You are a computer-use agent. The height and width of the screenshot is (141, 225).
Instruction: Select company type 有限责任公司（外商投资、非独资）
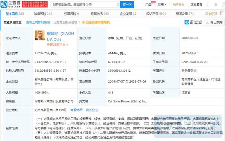tap(54, 82)
